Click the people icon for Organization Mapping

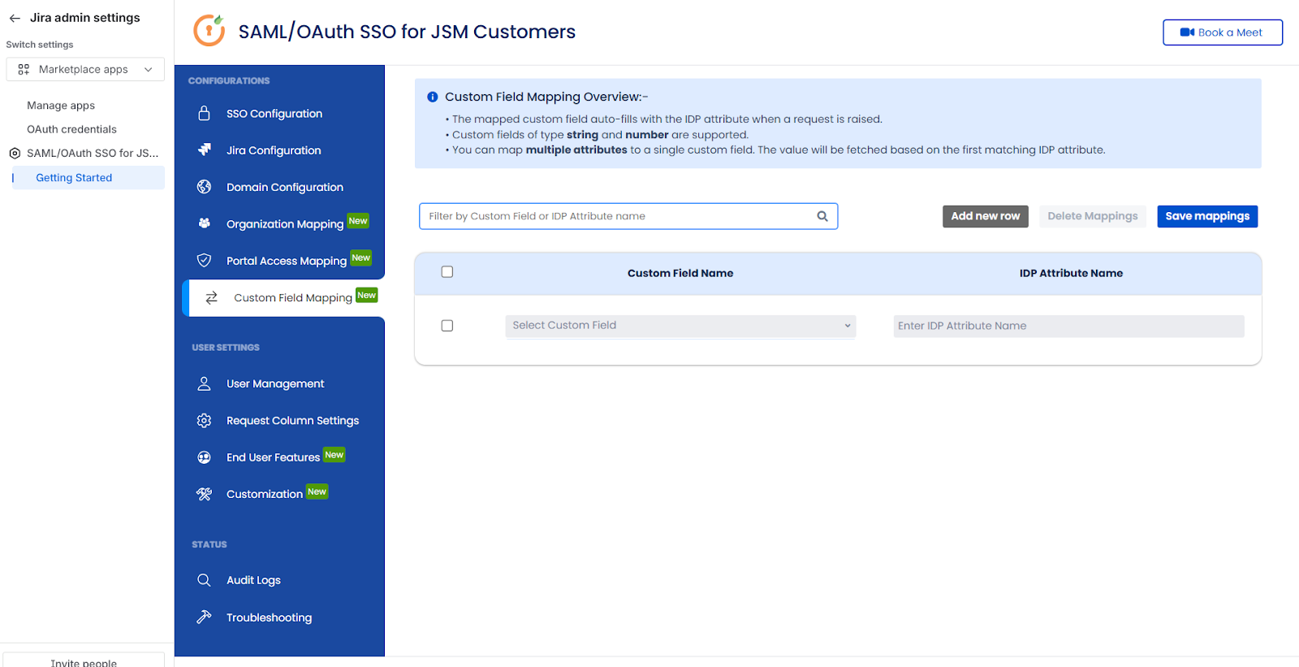pos(204,223)
